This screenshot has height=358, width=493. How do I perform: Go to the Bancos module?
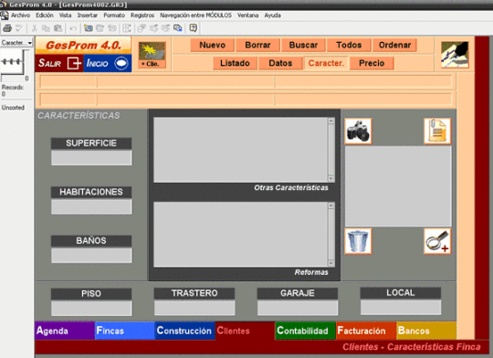(x=426, y=331)
